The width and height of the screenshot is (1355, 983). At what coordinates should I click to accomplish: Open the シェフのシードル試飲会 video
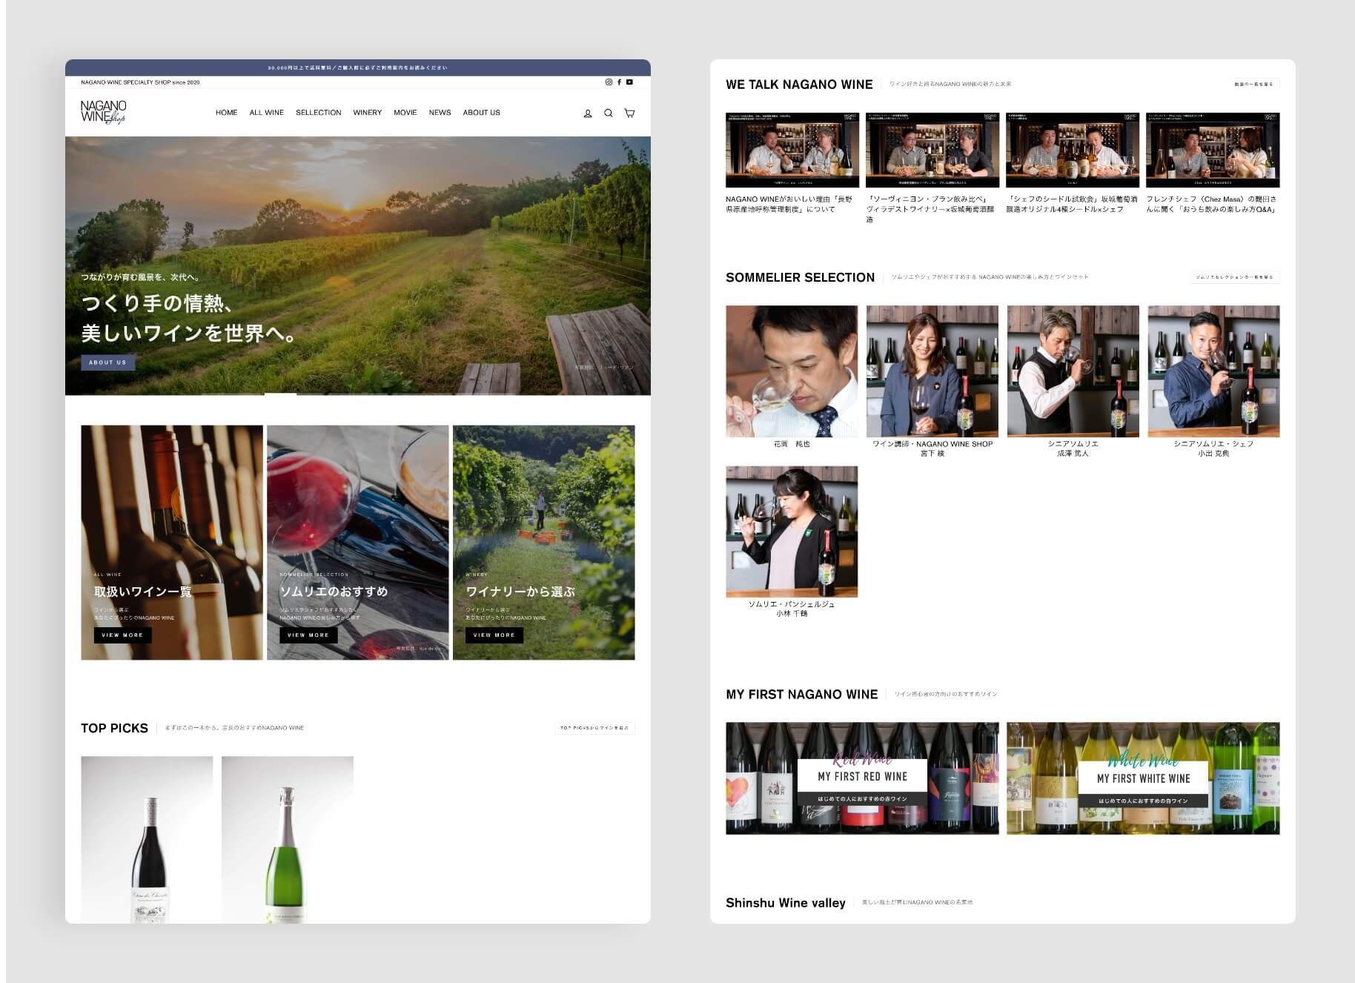[x=1073, y=150]
